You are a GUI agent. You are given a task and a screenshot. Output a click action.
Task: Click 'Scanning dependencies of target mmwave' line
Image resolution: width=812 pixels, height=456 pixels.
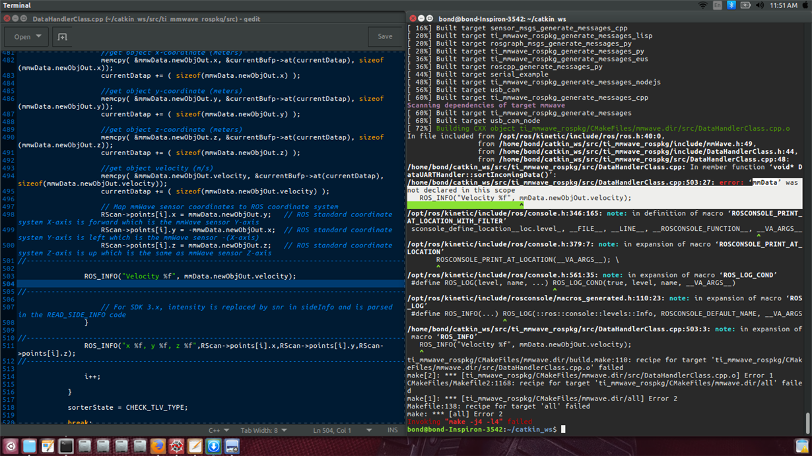point(486,106)
